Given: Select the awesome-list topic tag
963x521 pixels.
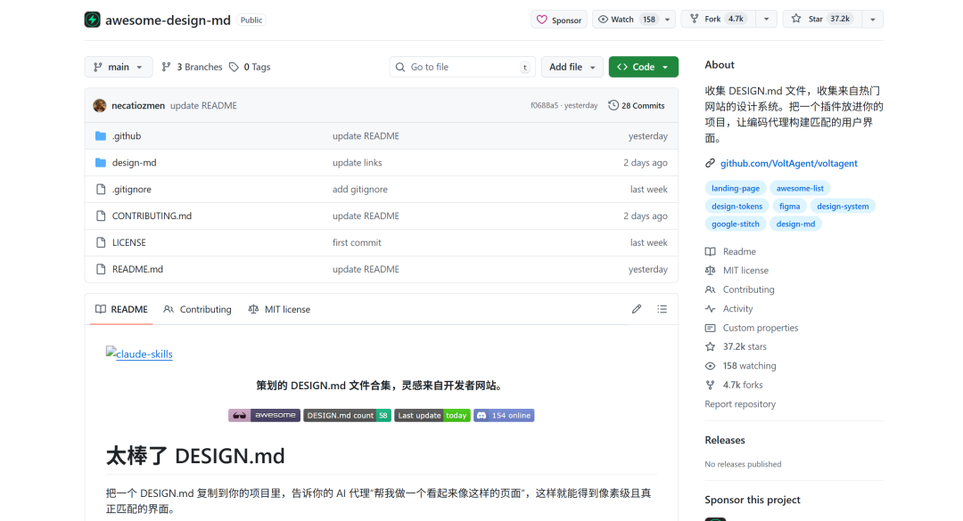Looking at the screenshot, I should pyautogui.click(x=800, y=189).
